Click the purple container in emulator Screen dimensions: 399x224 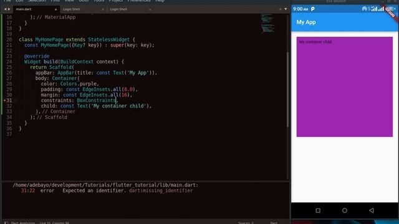click(345, 87)
